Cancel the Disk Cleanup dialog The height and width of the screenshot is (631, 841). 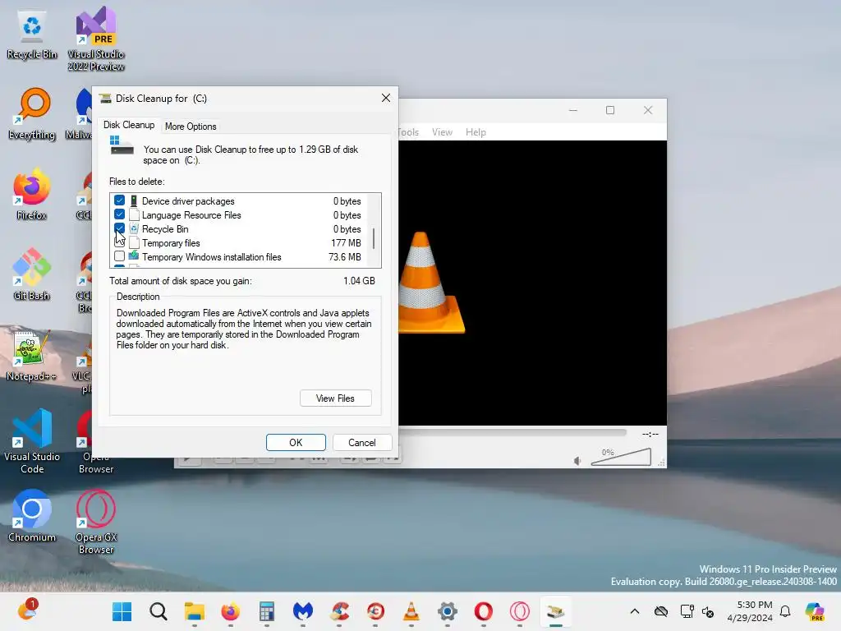point(362,443)
